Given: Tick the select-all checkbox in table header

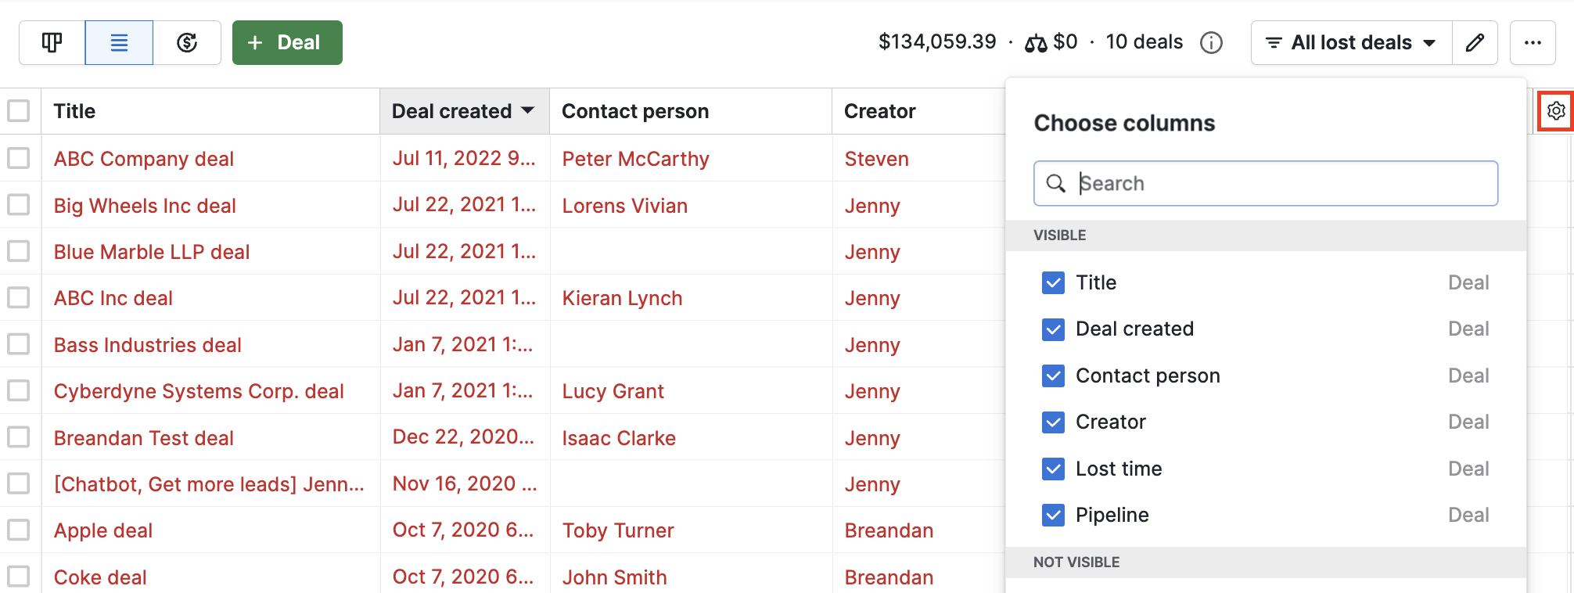Looking at the screenshot, I should click(19, 111).
